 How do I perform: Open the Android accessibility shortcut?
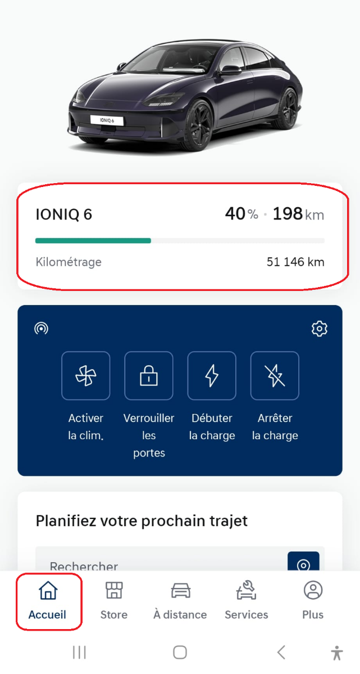[336, 653]
